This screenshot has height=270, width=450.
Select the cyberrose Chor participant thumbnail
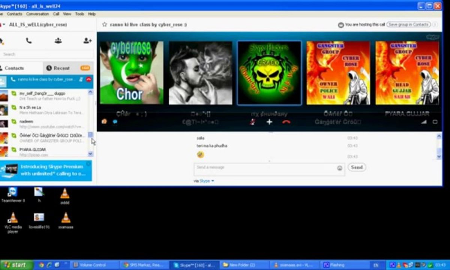132,73
